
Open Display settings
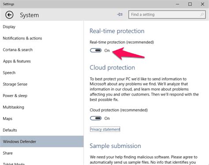(9, 27)
